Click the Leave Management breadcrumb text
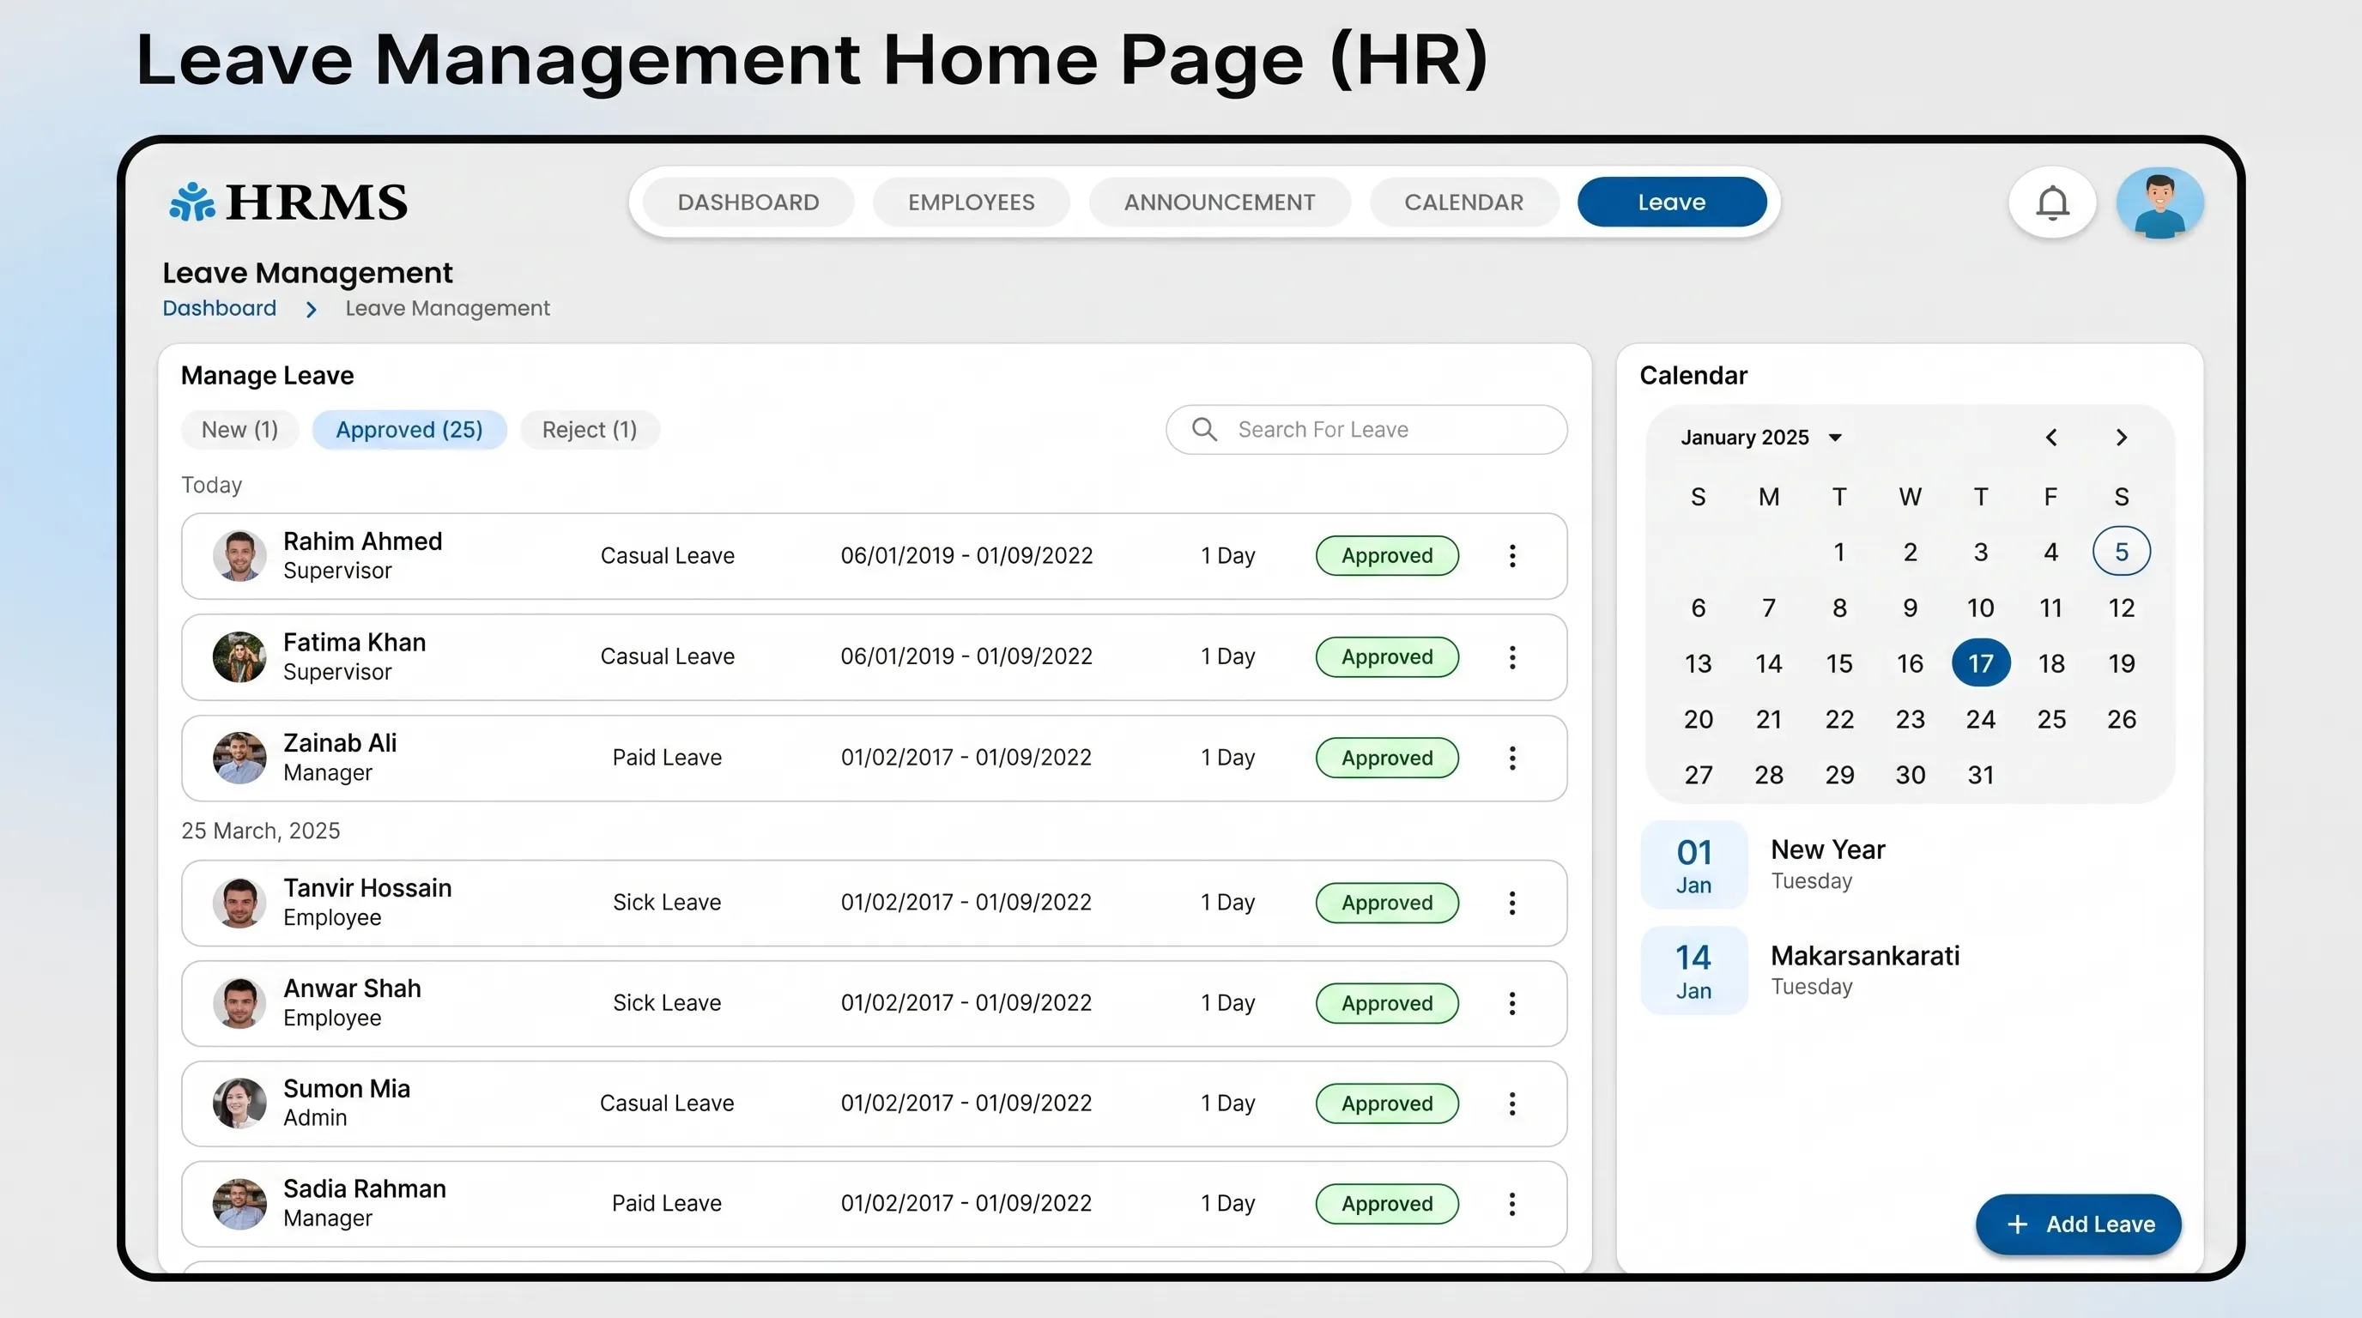The image size is (2362, 1318). click(x=447, y=308)
